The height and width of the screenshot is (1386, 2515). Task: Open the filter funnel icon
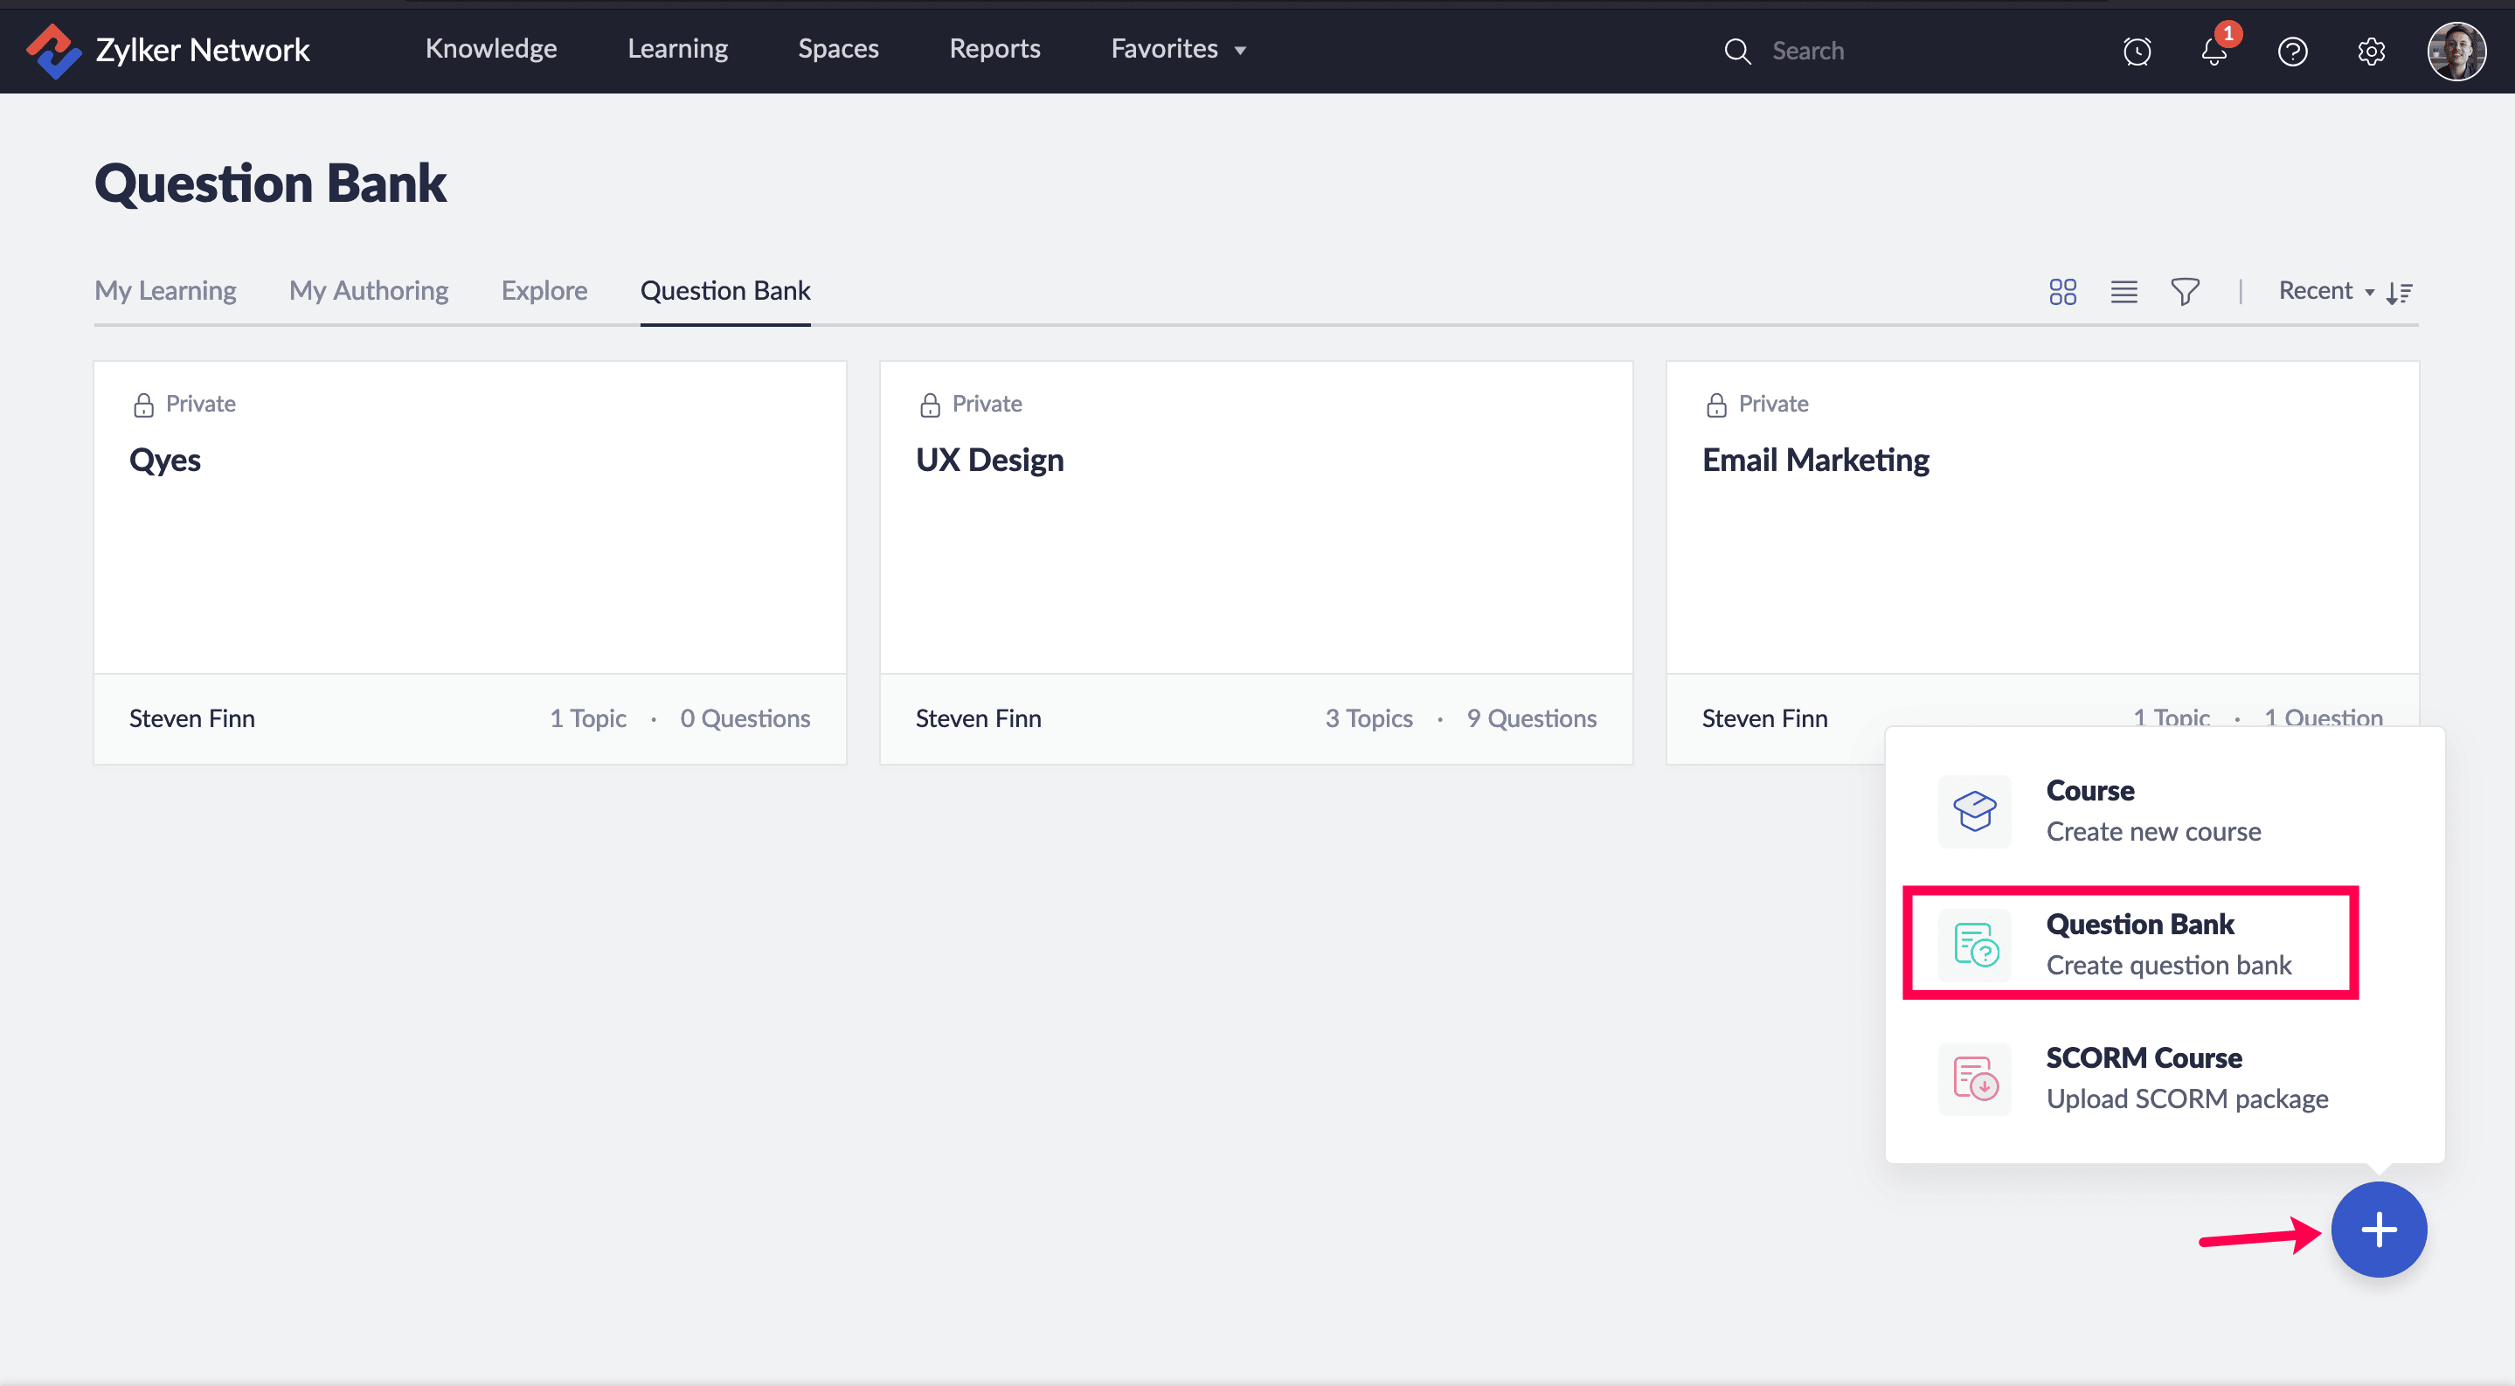click(x=2184, y=292)
